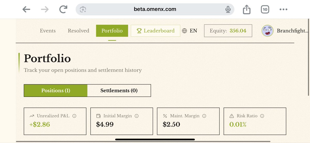
Task: Click the info icon beside Risk Ratio
Action: pos(262,116)
